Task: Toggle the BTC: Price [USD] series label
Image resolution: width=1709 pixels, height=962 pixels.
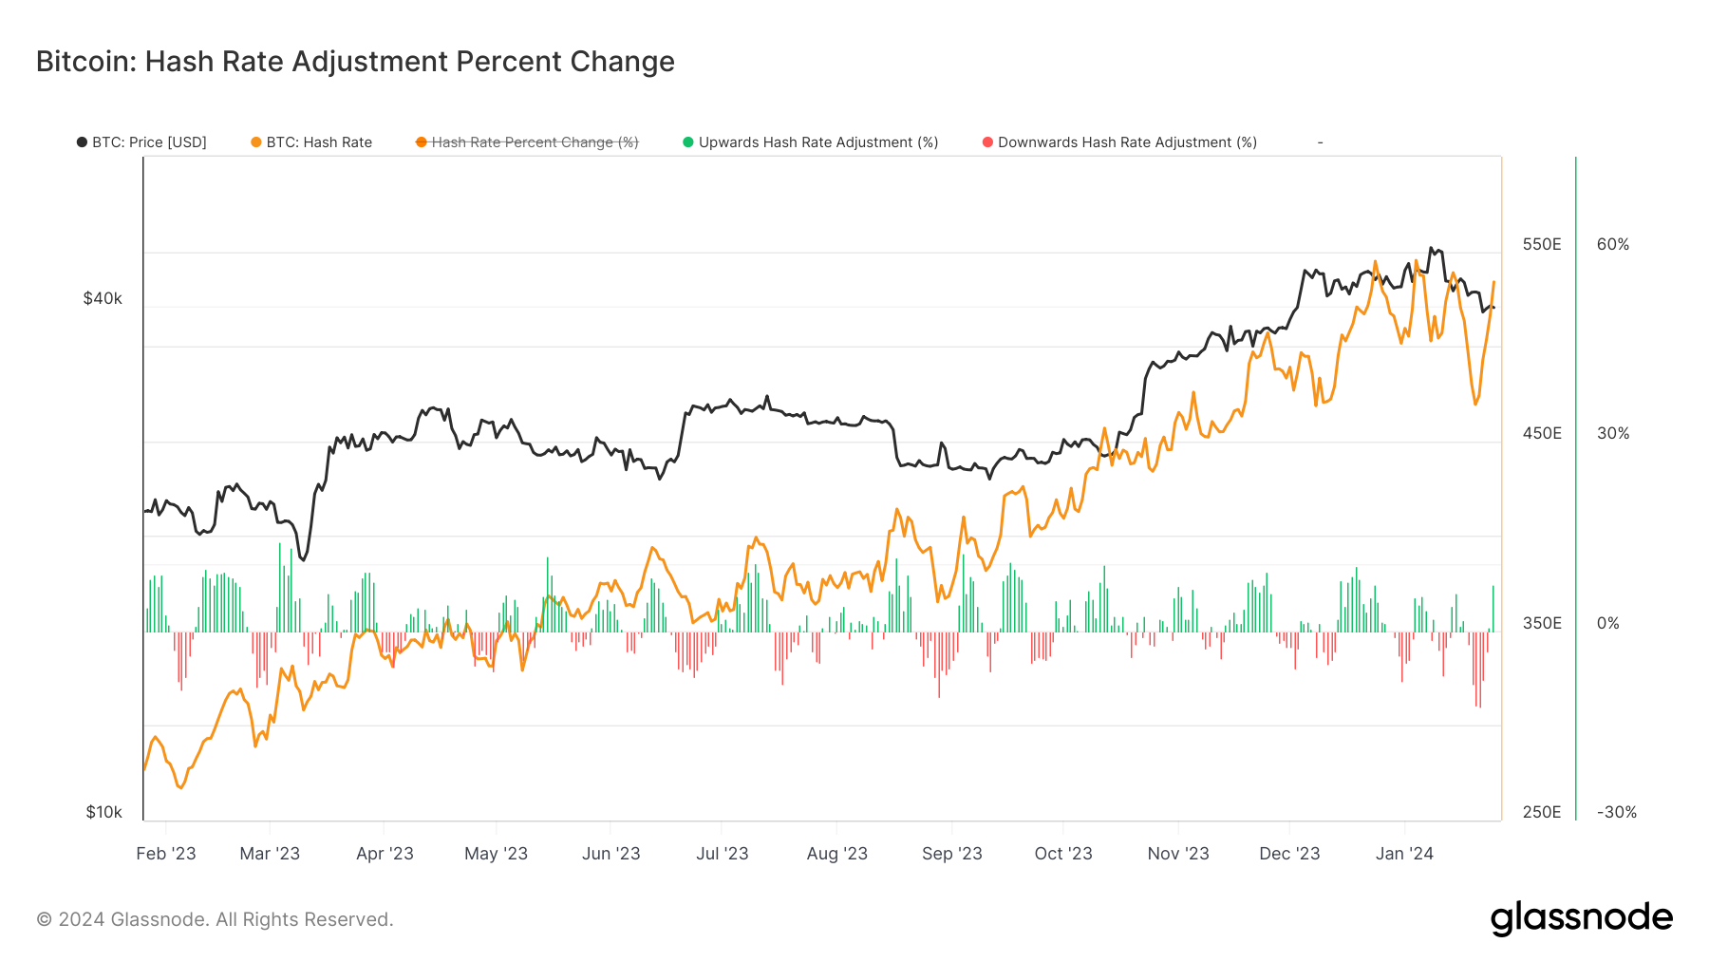Action: (149, 142)
